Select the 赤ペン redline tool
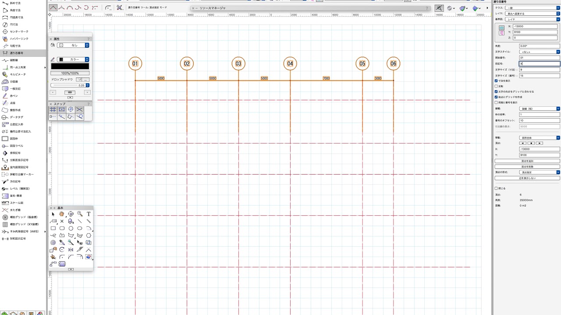This screenshot has width=561, height=315. [23, 96]
